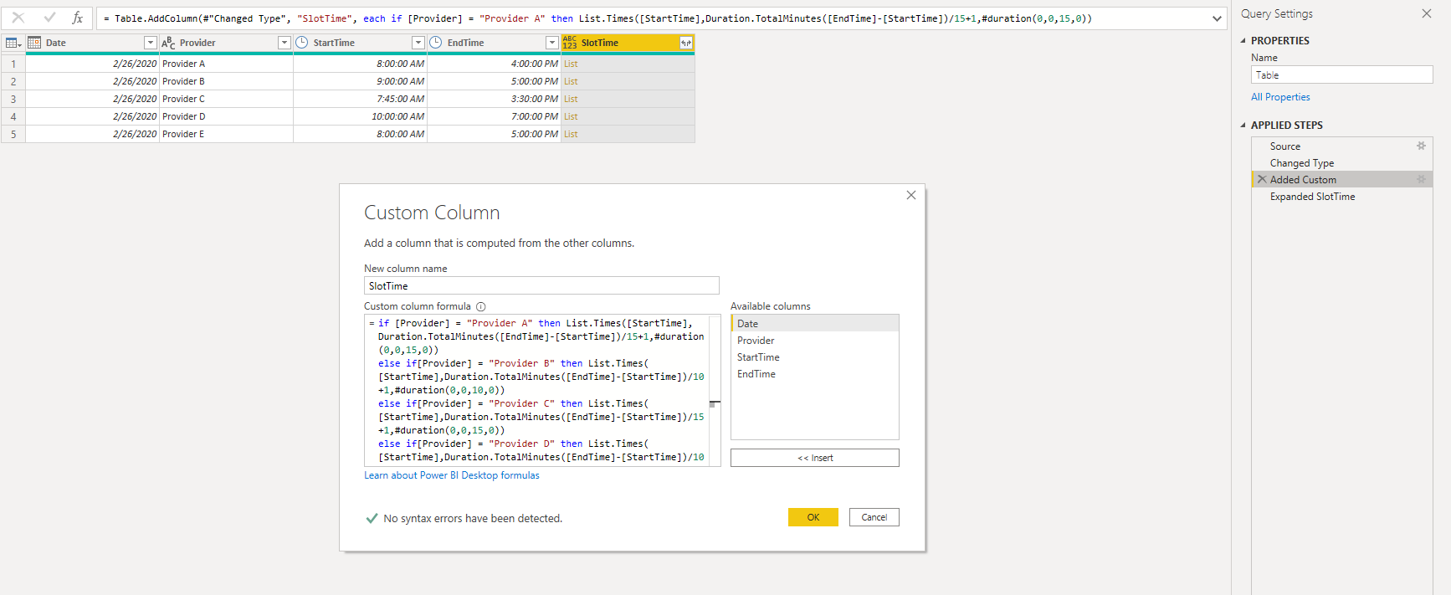The width and height of the screenshot is (1451, 595).
Task: Open the table options icon at grid corner
Action: (x=13, y=43)
